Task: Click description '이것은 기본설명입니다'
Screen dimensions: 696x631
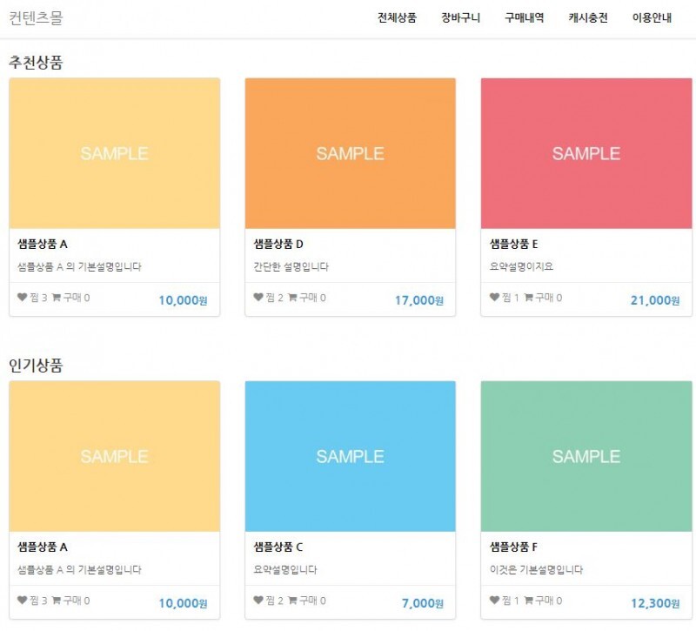Action: pos(536,569)
